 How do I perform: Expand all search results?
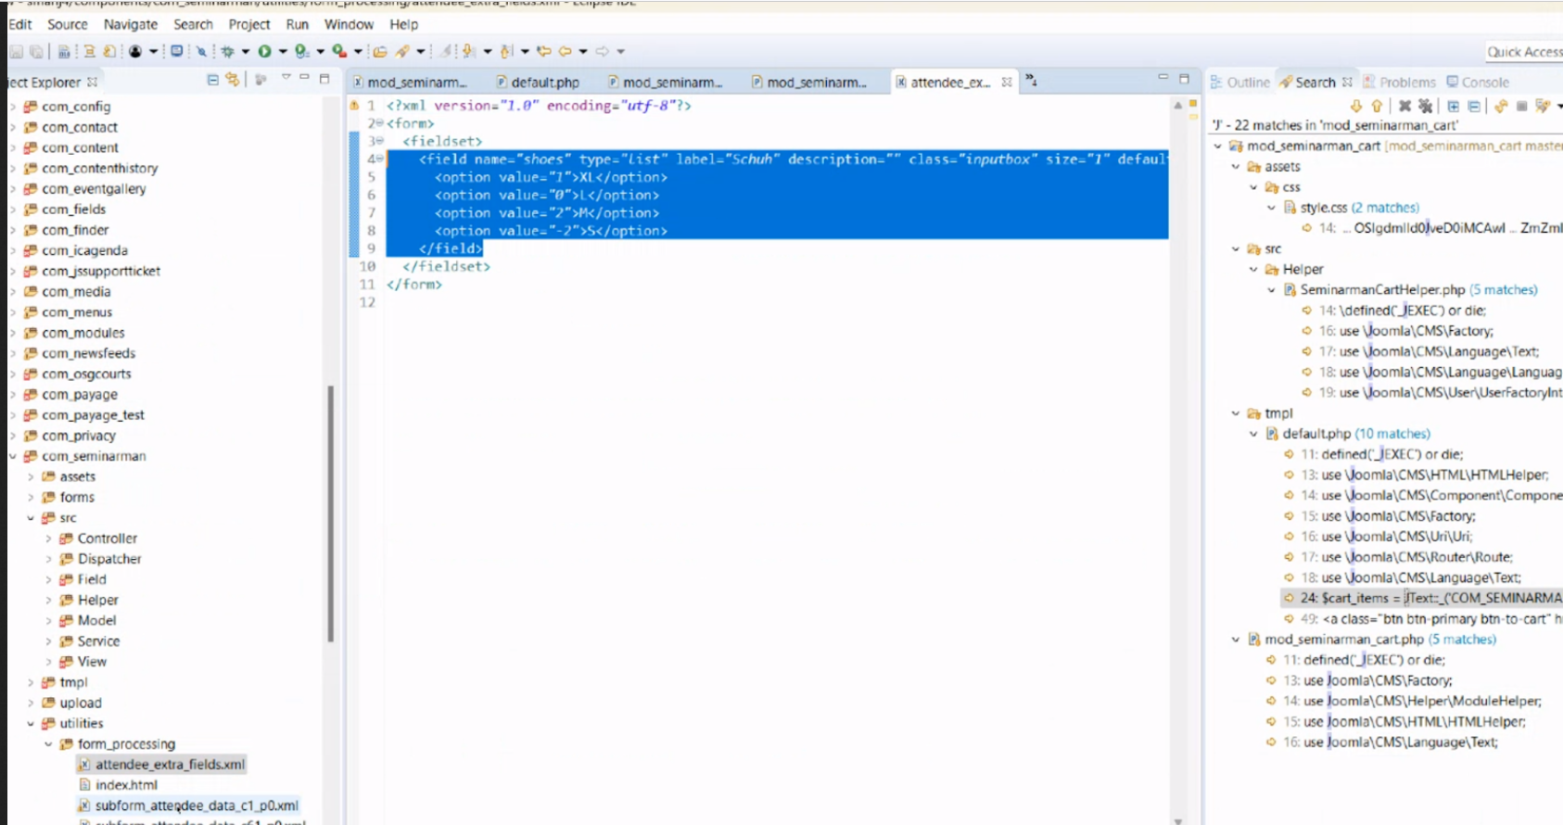pyautogui.click(x=1453, y=107)
